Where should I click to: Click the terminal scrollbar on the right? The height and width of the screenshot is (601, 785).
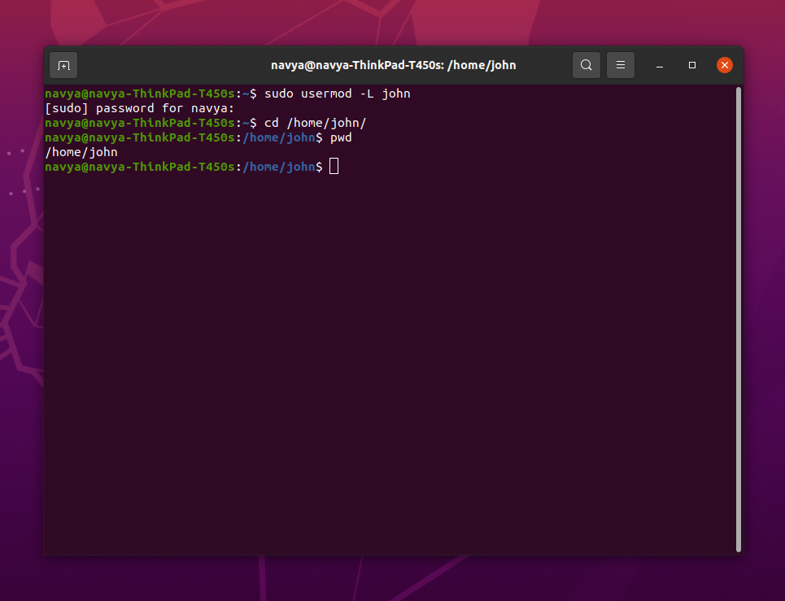tap(737, 317)
